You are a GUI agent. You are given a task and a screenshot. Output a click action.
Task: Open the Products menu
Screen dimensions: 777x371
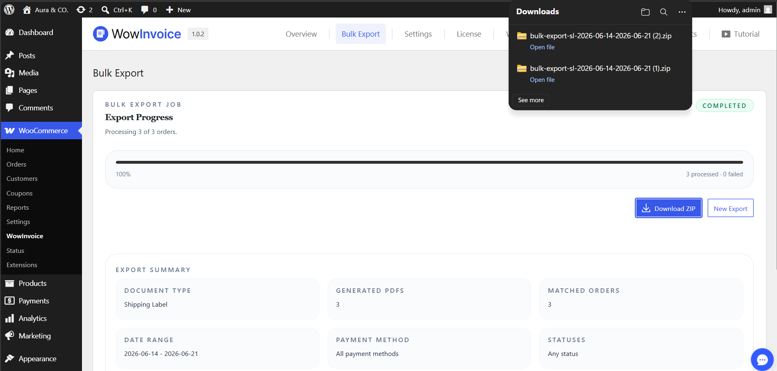pos(41,283)
